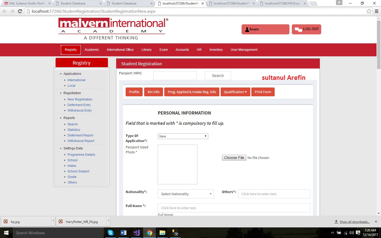Open the Type Of Application dropdown
Screen dimensions: 381x238
[183, 136]
